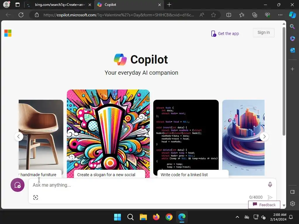This screenshot has height=224, width=299.
Task: Open the Feedback button
Action: (264, 205)
